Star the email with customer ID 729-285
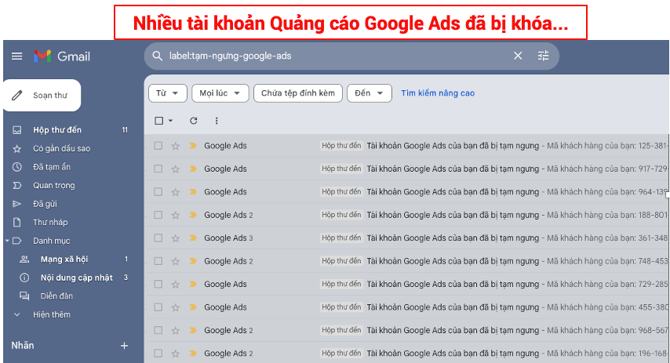The image size is (670, 363). (175, 285)
